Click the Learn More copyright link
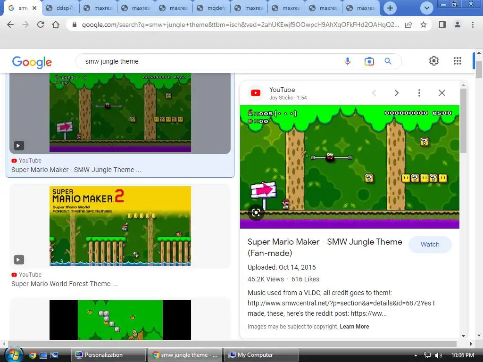This screenshot has width=483, height=362. pos(354,326)
